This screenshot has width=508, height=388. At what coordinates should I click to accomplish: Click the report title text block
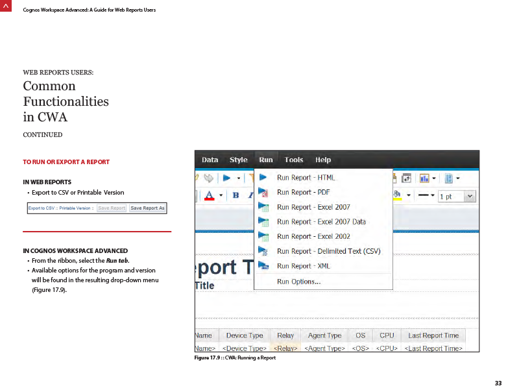(224, 267)
